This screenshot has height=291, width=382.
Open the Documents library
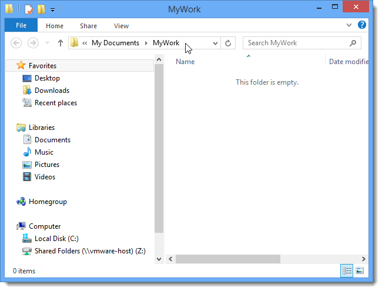[x=53, y=140]
